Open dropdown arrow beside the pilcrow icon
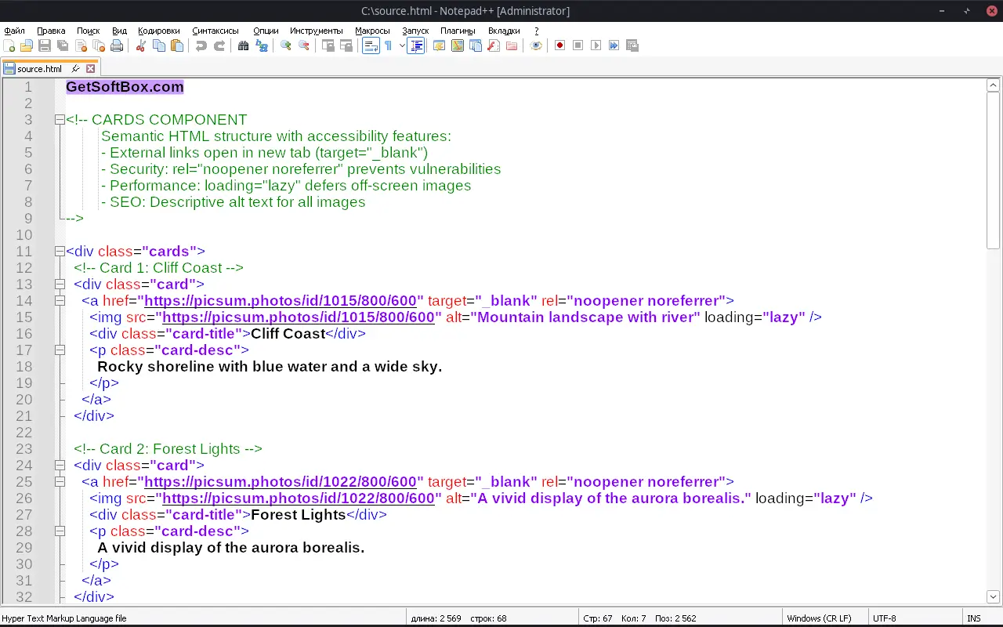This screenshot has height=627, width=1003. (x=401, y=45)
